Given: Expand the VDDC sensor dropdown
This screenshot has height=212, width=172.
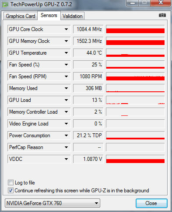Looking at the screenshot, I should [66, 159].
